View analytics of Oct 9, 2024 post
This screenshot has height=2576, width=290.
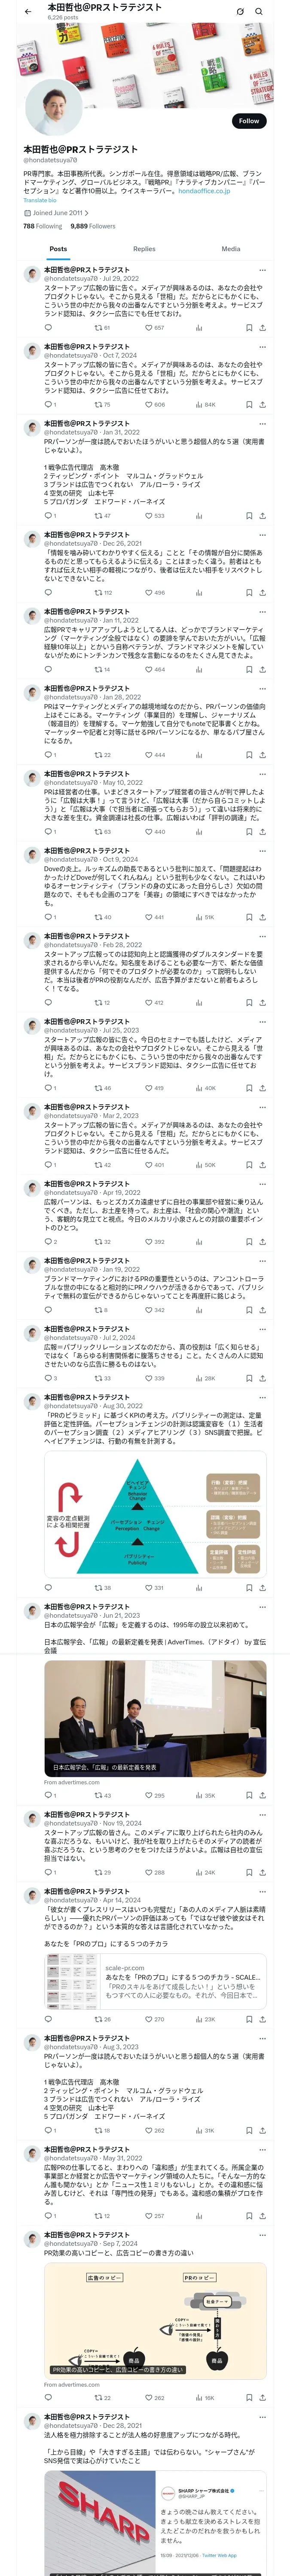(x=205, y=917)
